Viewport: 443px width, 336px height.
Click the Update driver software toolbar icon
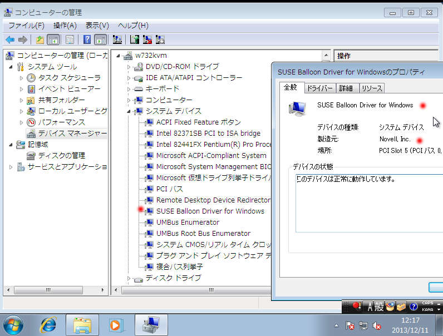pos(135,40)
